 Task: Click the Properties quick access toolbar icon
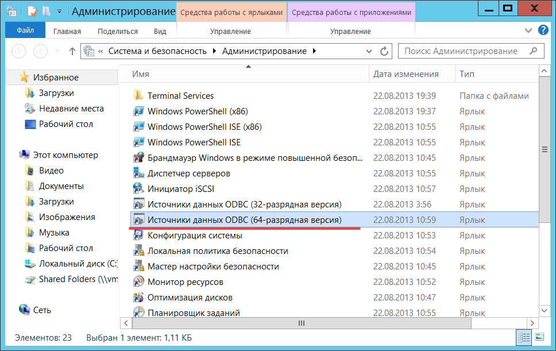tap(32, 11)
